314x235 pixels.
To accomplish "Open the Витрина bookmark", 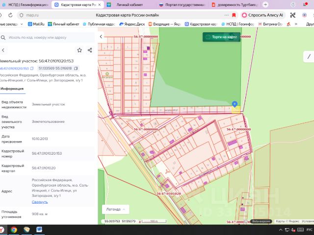I will pos(270,24).
